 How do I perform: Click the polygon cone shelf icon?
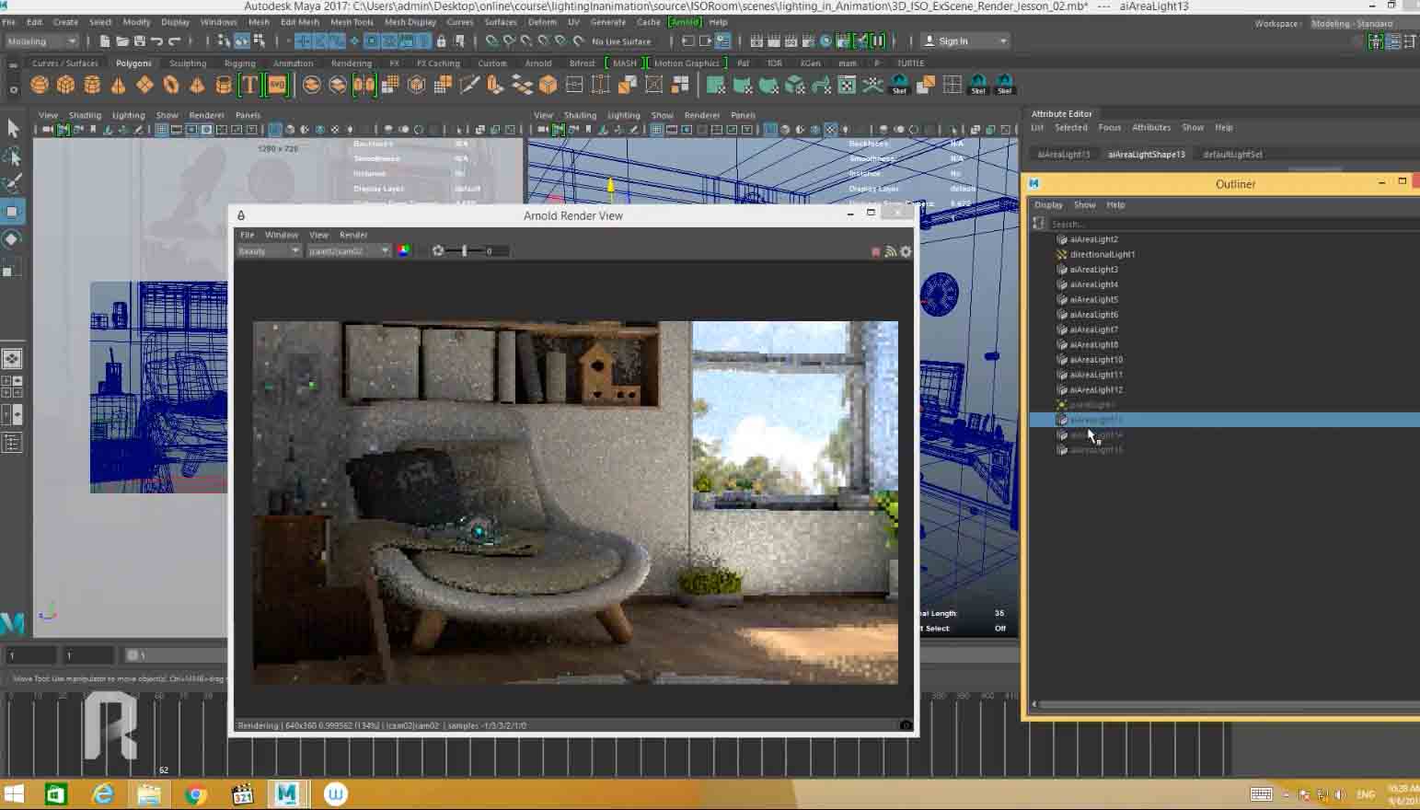118,86
